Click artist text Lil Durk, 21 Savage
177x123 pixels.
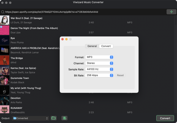pyautogui.click(x=21, y=22)
